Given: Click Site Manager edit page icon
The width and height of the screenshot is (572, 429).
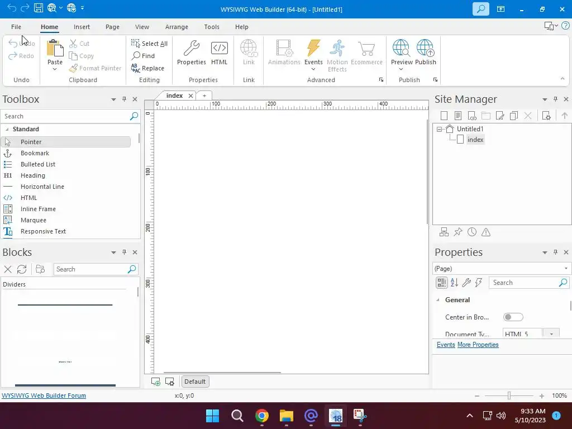Looking at the screenshot, I should pyautogui.click(x=500, y=116).
